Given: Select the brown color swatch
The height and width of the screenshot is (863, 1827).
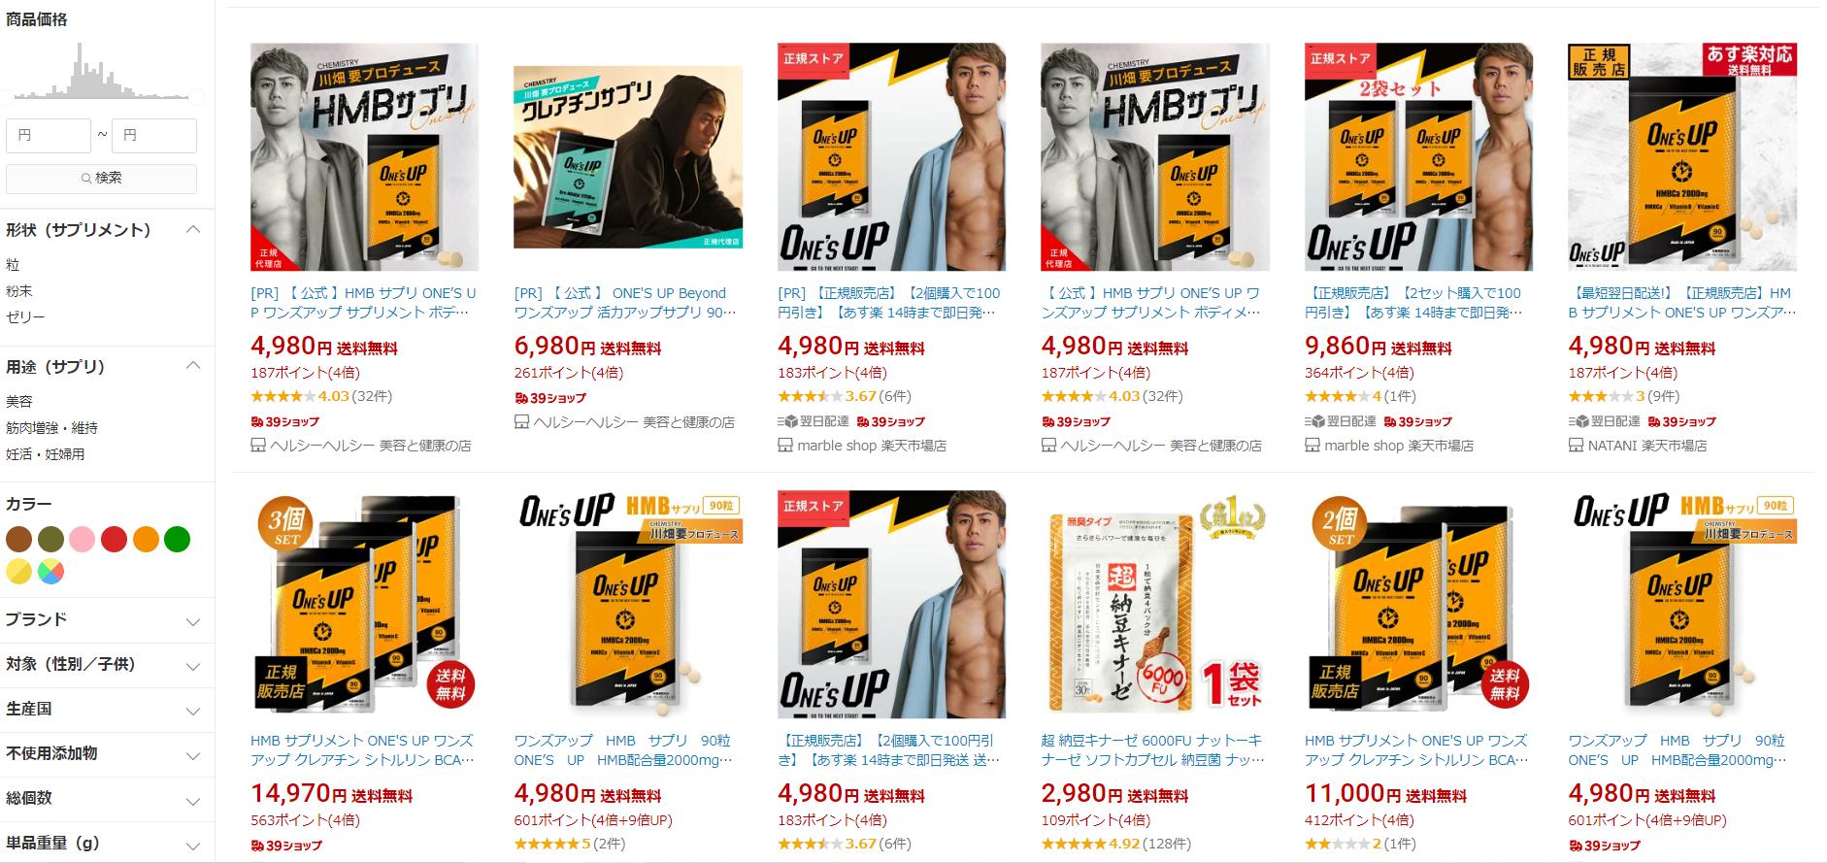Looking at the screenshot, I should (19, 540).
